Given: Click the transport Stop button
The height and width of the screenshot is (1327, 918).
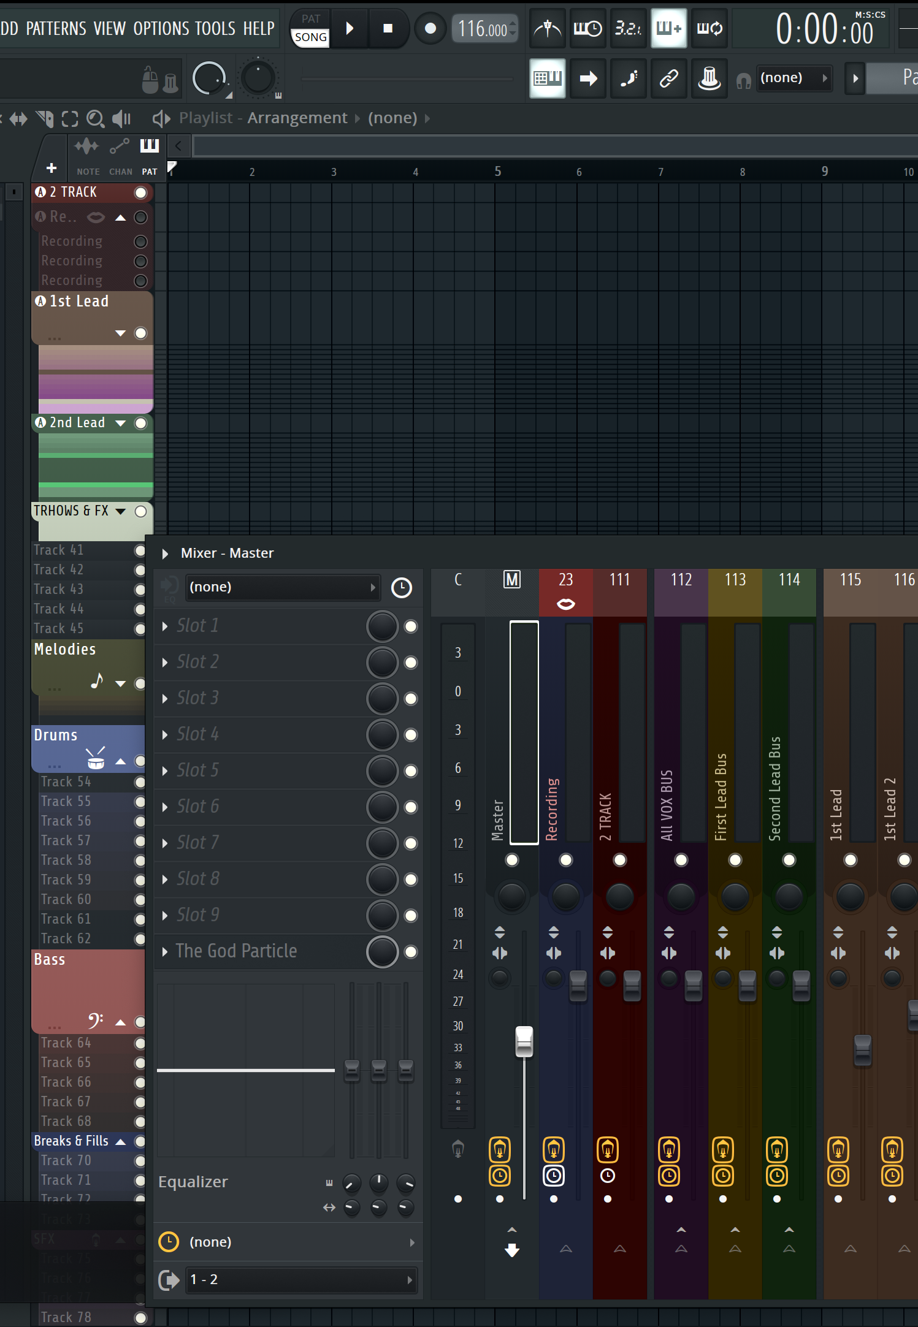Looking at the screenshot, I should 388,28.
